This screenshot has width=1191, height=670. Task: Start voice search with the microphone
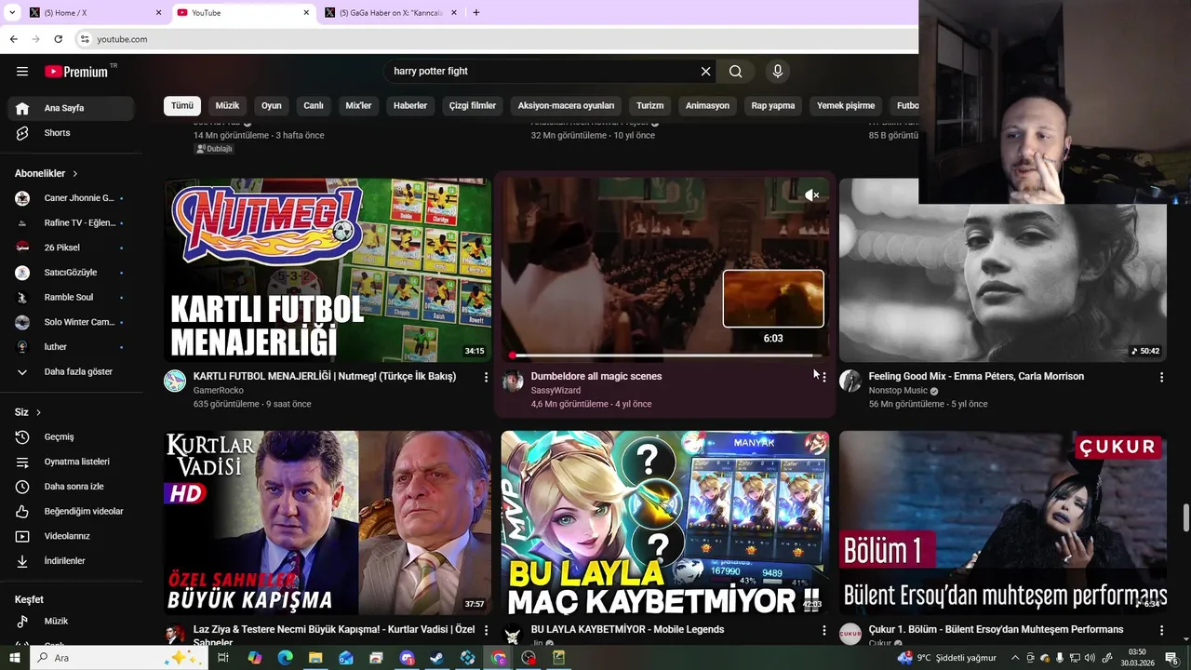[778, 72]
